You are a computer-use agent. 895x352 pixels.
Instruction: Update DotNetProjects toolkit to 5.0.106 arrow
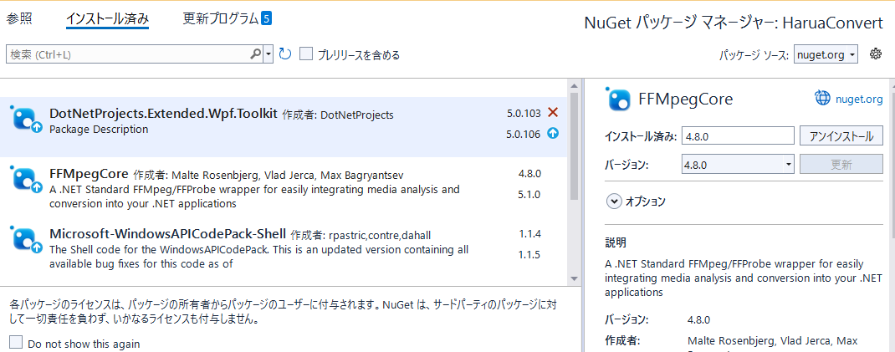(553, 134)
